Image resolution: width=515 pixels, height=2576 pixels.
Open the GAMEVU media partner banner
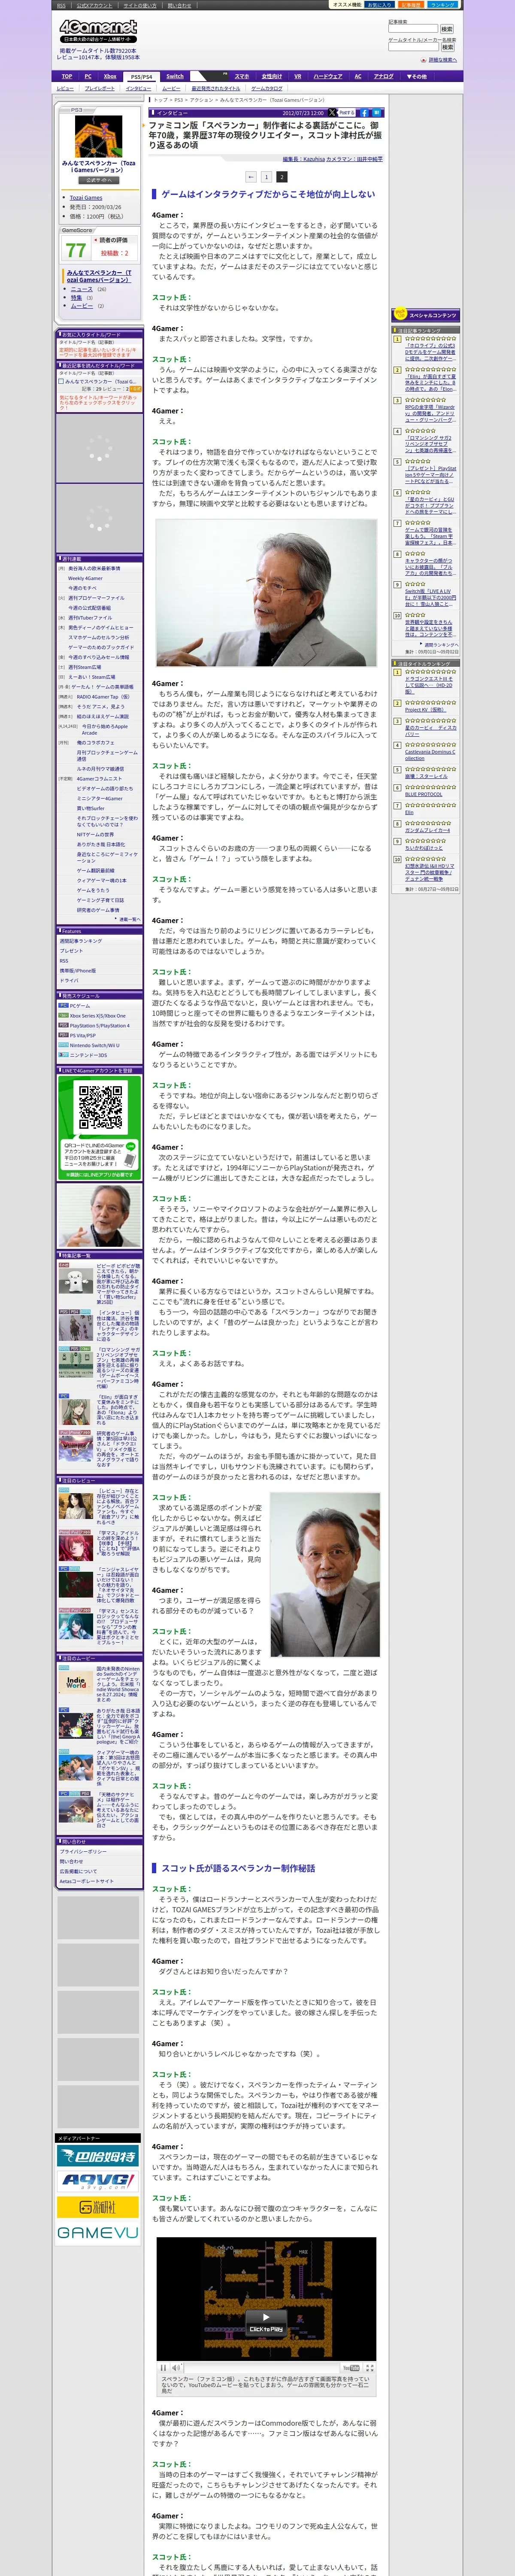98,2232
